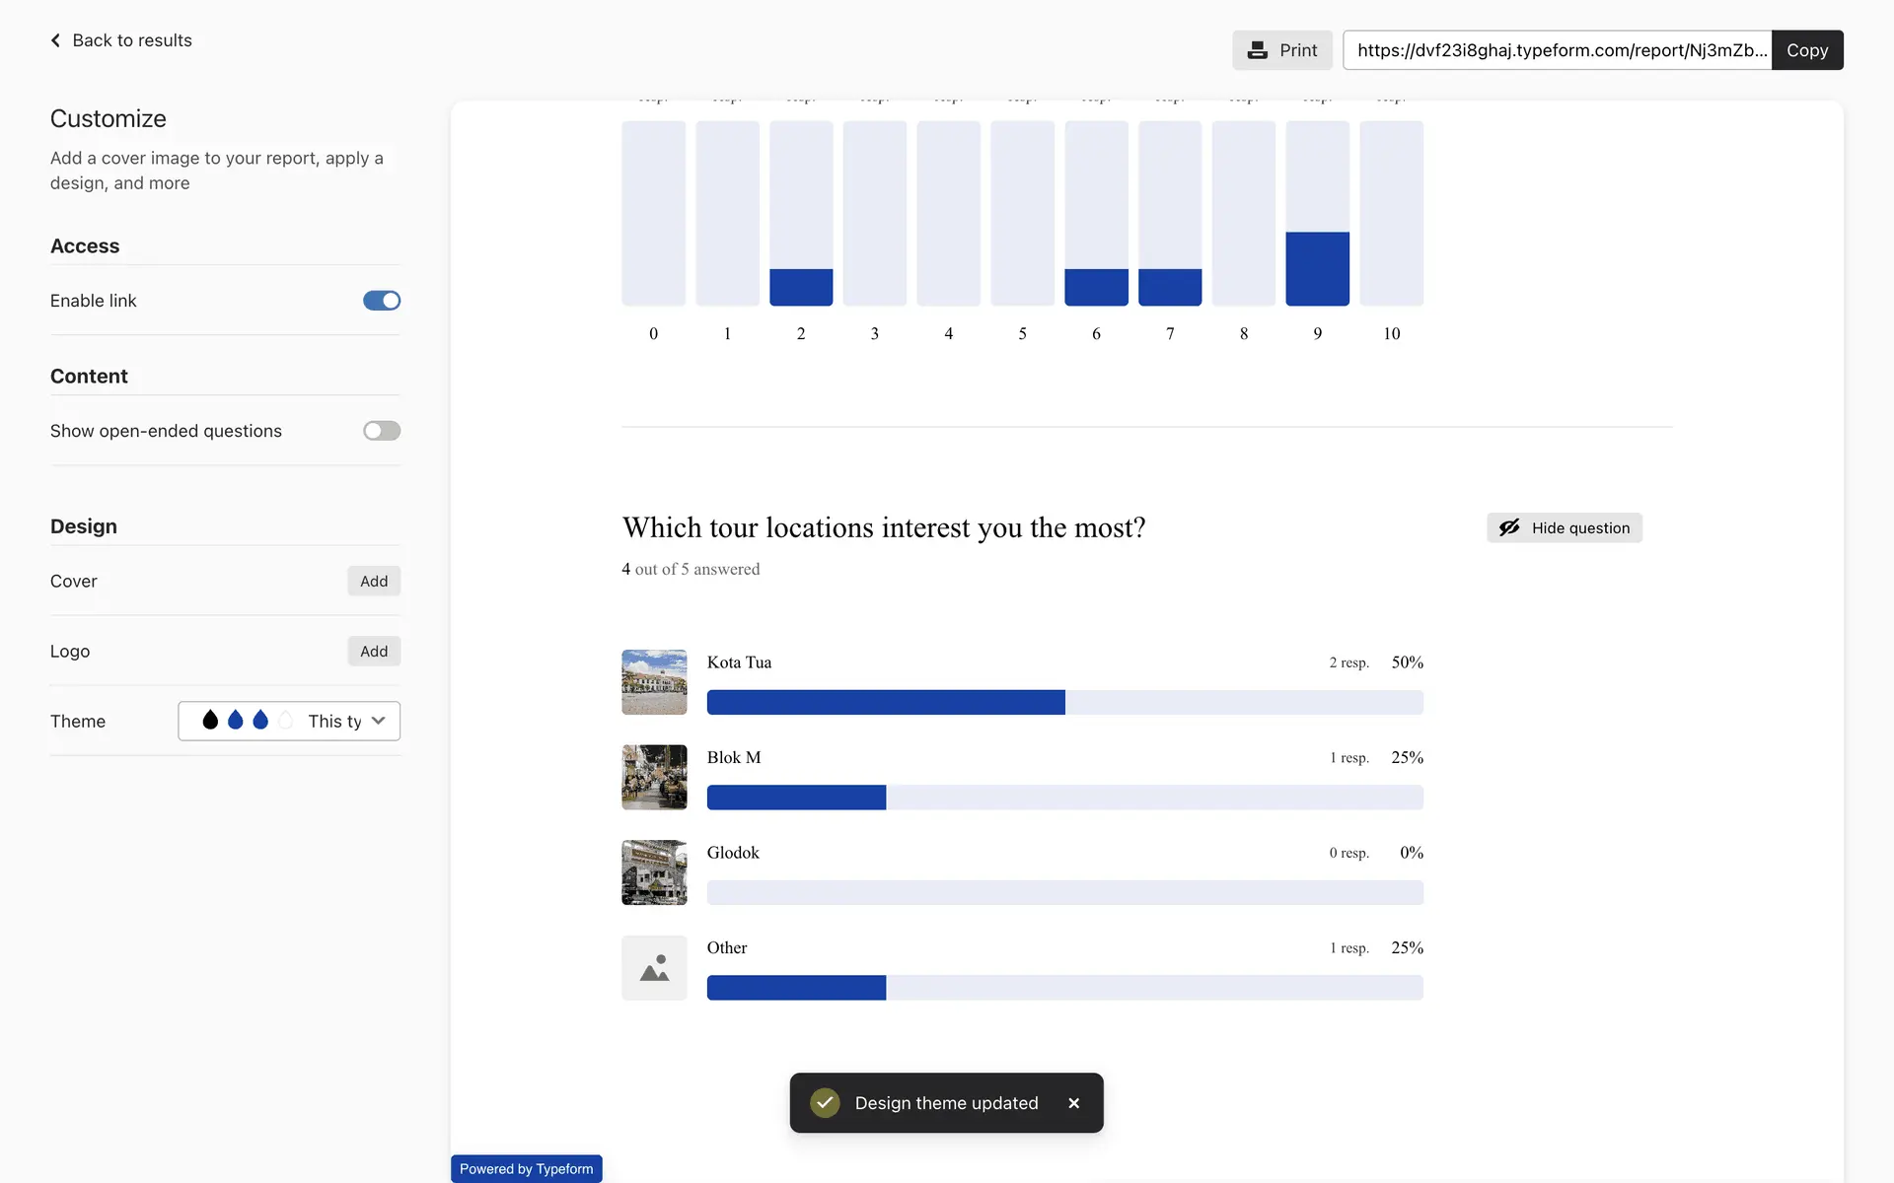Click the Kota Tua thumbnail image
The image size is (1894, 1183).
(x=654, y=682)
